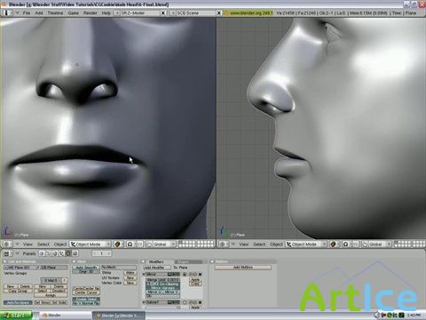Image resolution: width=426 pixels, height=320 pixels.
Task: Apply the Mirror modifier
Action: coord(195,280)
